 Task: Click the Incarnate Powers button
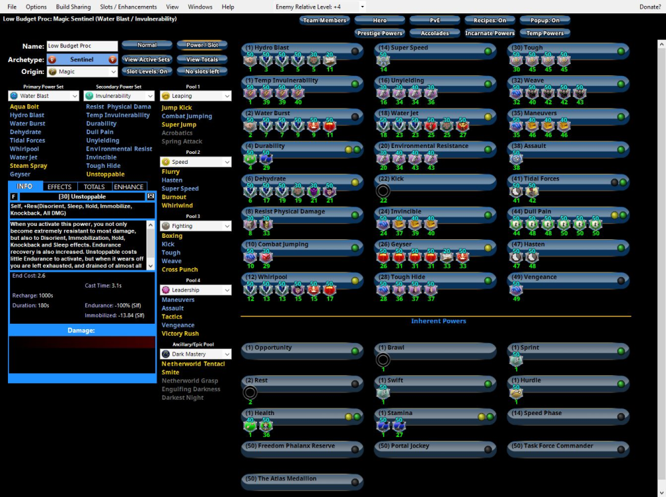click(490, 33)
